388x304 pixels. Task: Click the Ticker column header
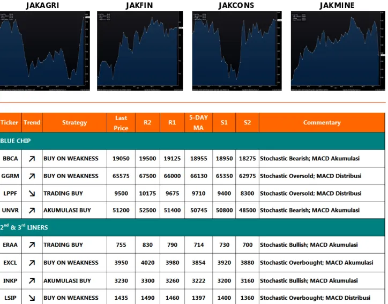tap(10, 123)
